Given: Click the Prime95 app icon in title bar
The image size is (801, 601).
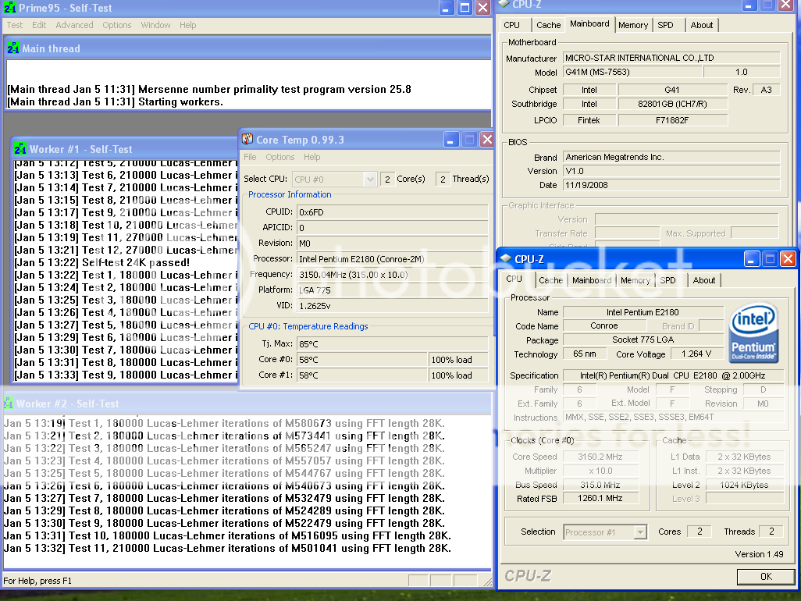Looking at the screenshot, I should tap(9, 8).
